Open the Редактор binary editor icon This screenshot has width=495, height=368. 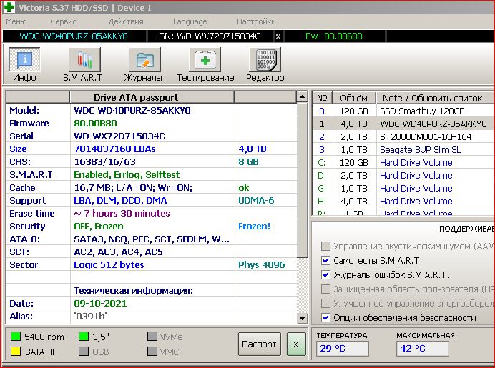pos(265,59)
